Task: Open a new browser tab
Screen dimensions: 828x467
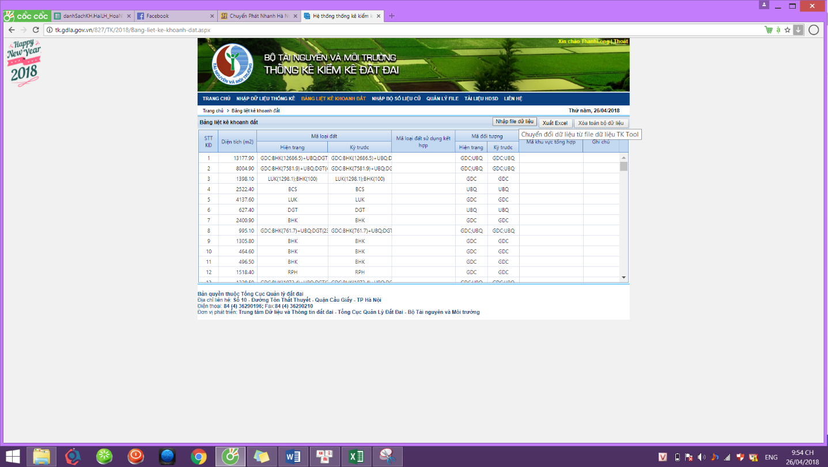Action: pos(392,16)
